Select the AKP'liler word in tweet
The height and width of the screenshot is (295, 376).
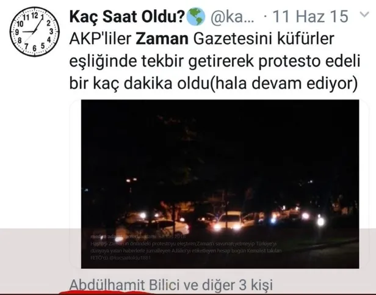101,39
